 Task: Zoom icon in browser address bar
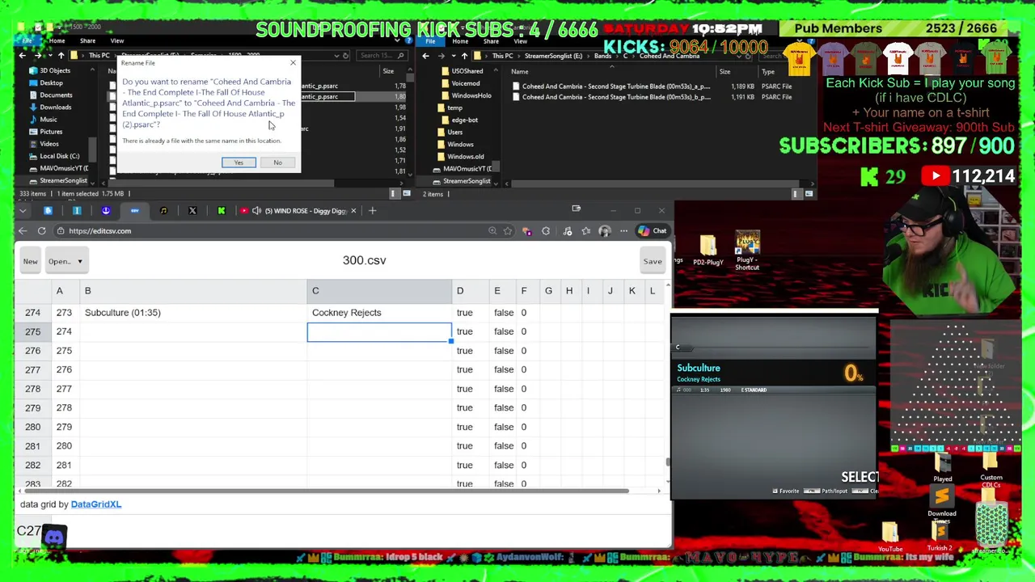coord(492,231)
